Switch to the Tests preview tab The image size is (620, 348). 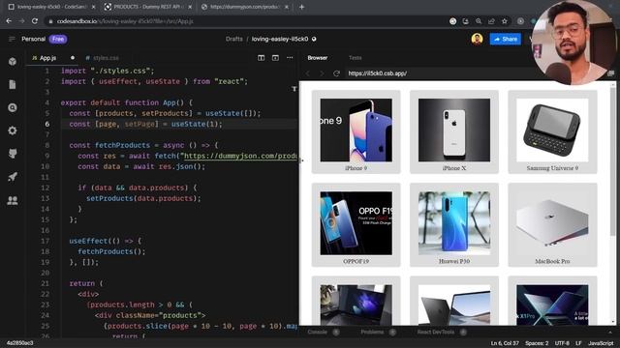[x=356, y=58]
